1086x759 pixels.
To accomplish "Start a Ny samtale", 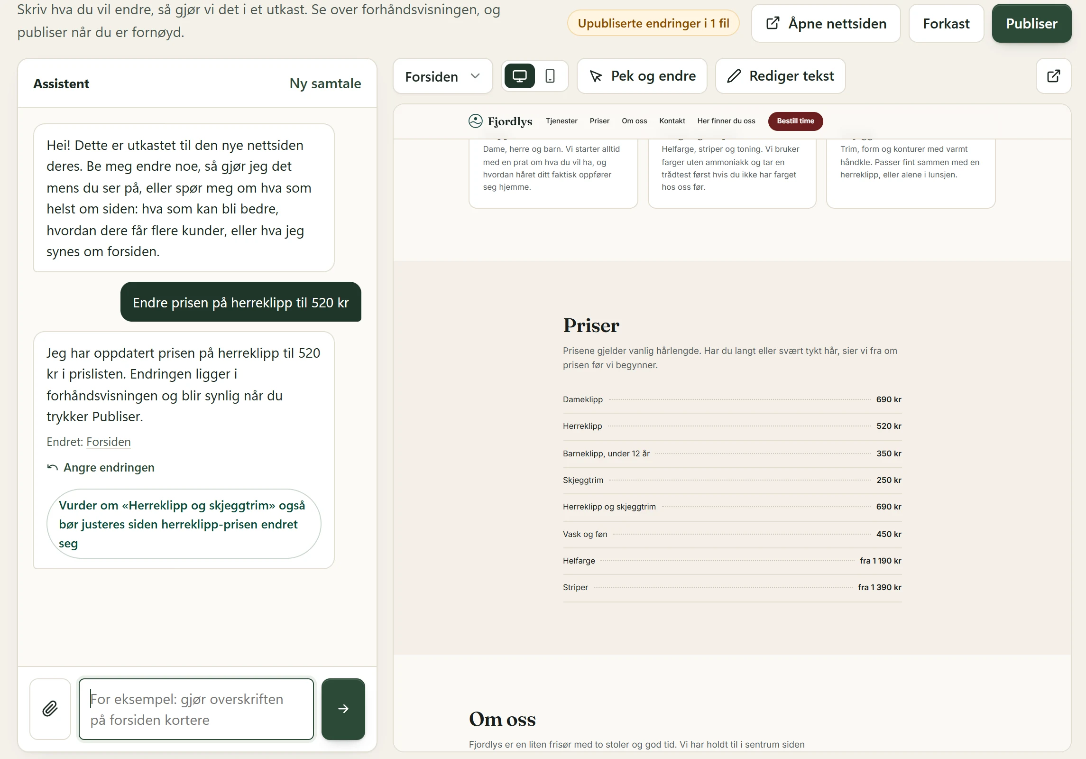I will coord(325,83).
